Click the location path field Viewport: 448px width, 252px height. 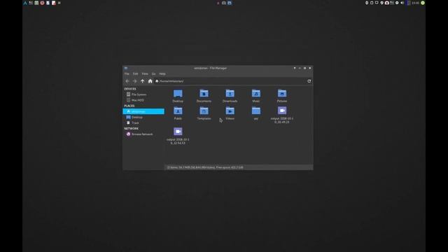pos(230,81)
